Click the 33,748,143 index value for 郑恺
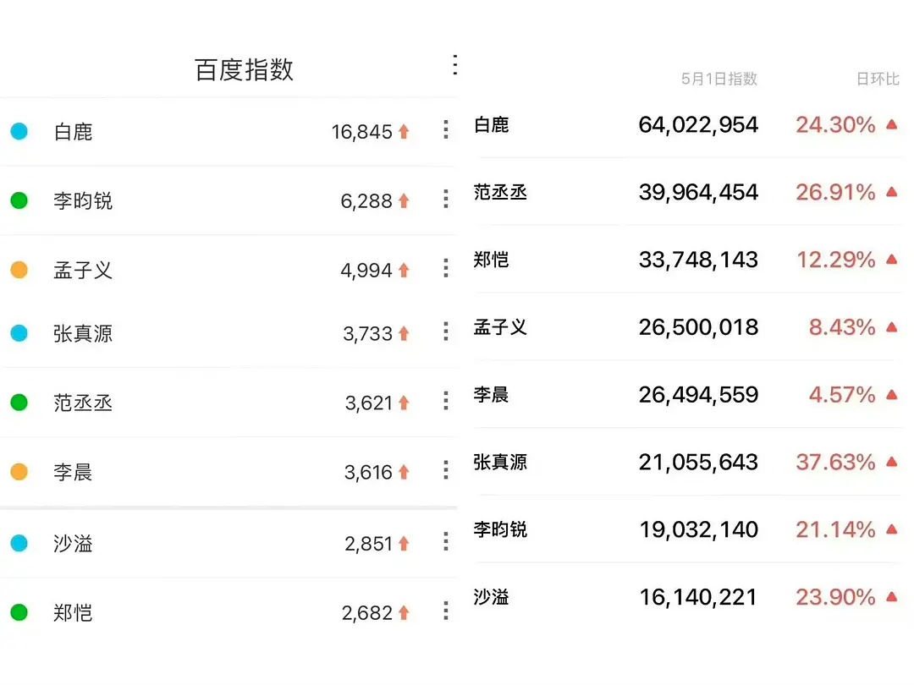This screenshot has width=914, height=685. pos(698,260)
